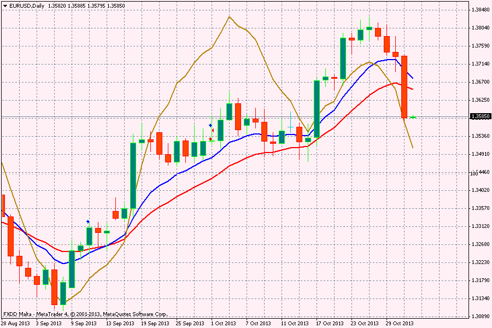Click the FXDD Malta MetaTrader 4 copyright text
This screenshot has height=328, width=492.
pos(85,314)
